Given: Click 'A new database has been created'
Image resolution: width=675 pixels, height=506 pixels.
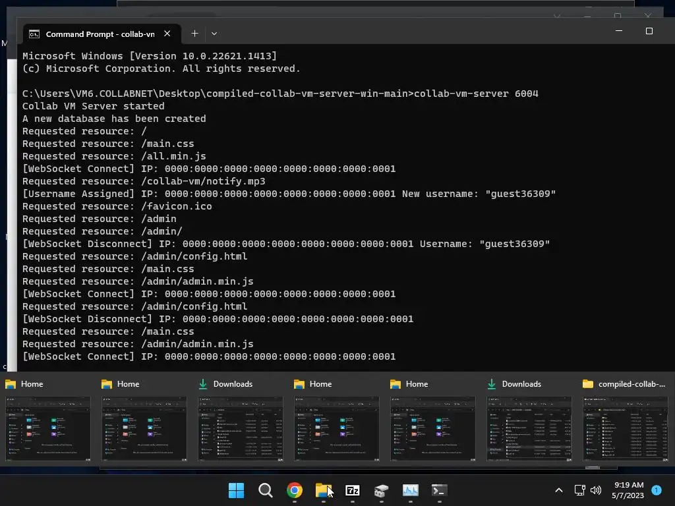Looking at the screenshot, I should (x=114, y=119).
